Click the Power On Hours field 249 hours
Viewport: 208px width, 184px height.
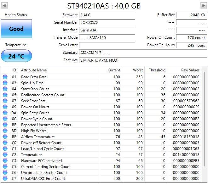coord(191,45)
